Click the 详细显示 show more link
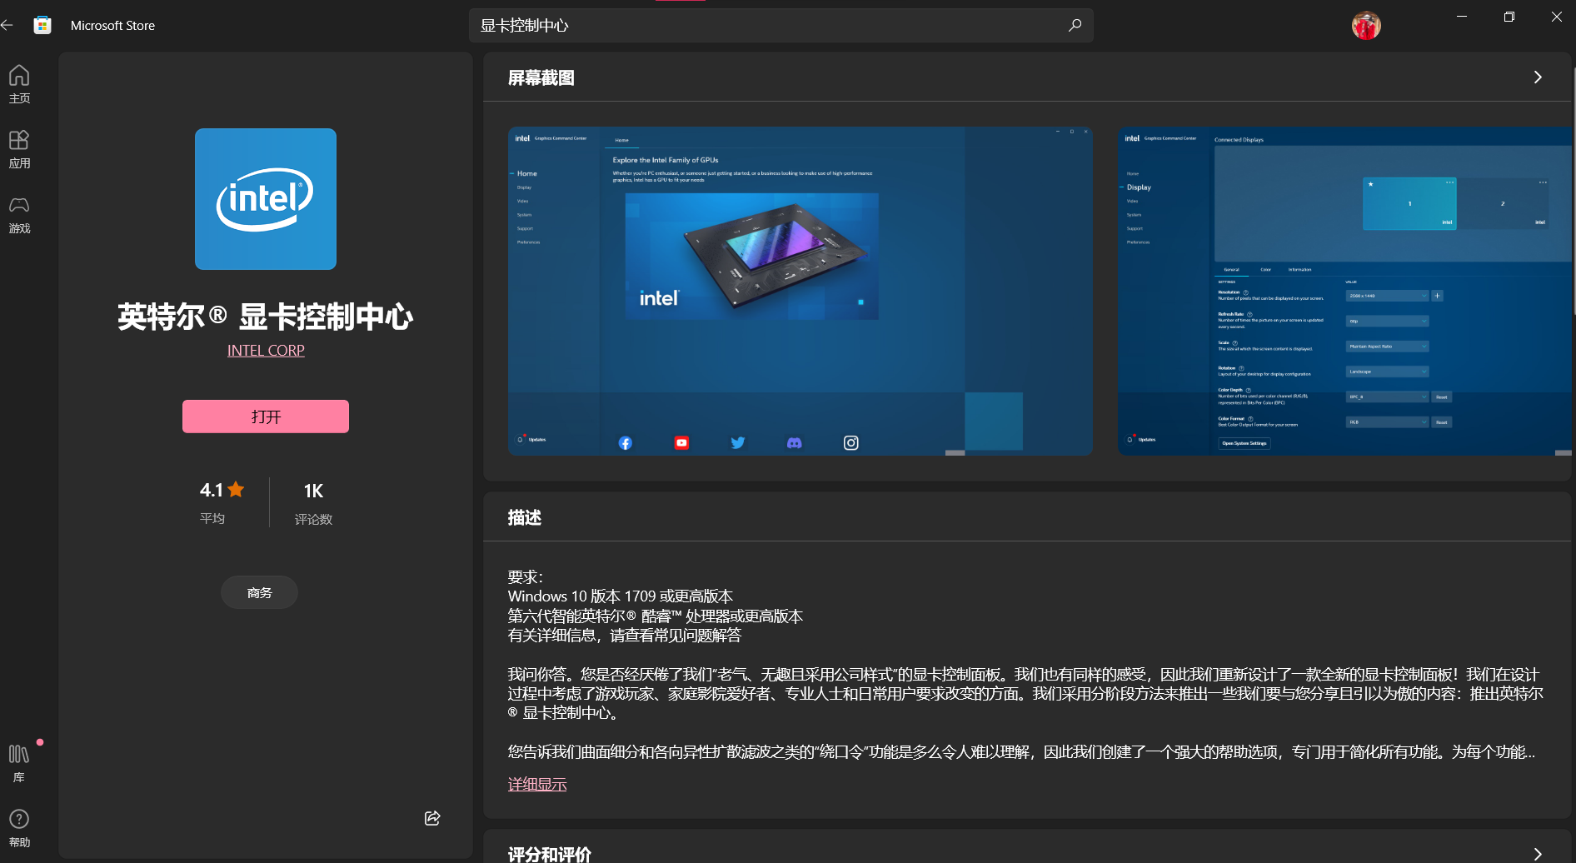Image resolution: width=1576 pixels, height=863 pixels. [537, 784]
